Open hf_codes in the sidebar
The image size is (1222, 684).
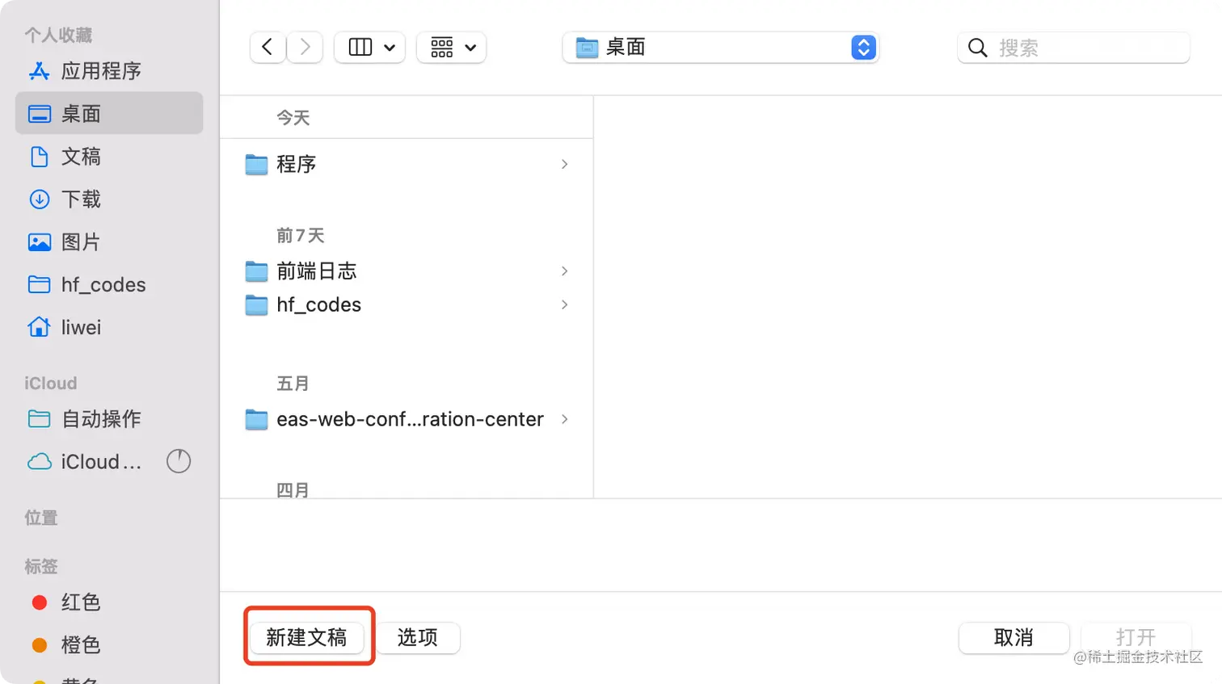click(x=109, y=284)
